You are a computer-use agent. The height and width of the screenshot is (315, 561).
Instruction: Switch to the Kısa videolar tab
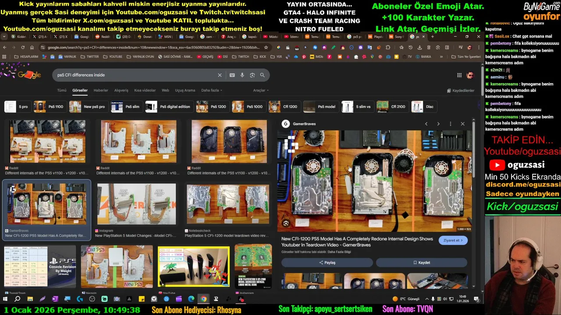145,91
